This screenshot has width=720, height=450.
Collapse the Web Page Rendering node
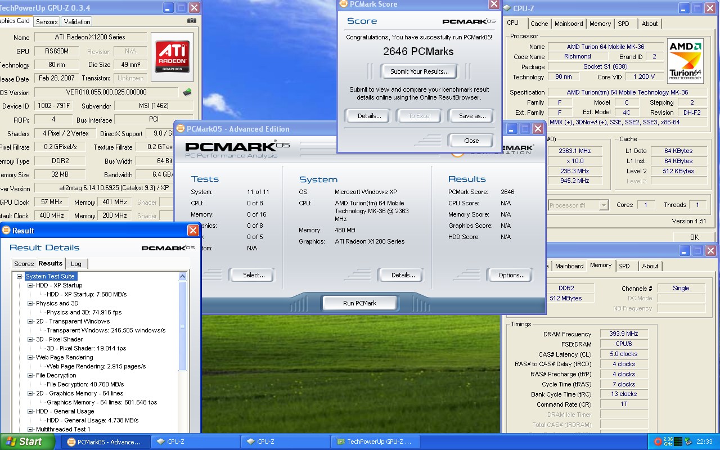coord(30,357)
